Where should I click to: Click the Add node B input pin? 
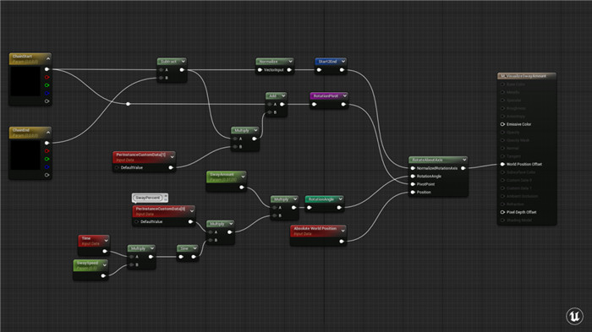click(x=270, y=112)
